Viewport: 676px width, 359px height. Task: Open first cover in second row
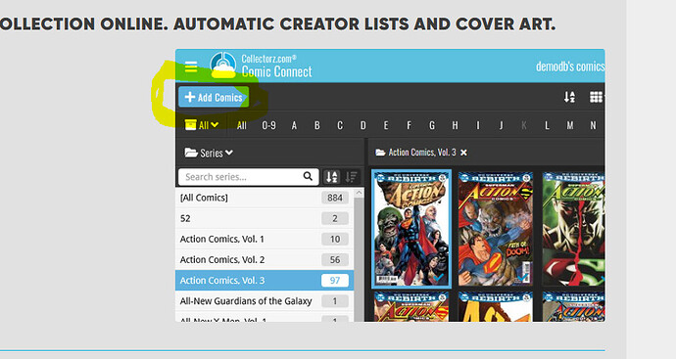click(411, 307)
